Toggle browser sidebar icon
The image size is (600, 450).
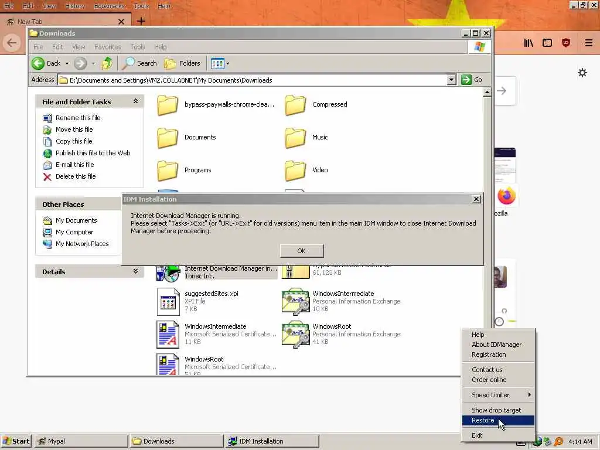pos(547,43)
